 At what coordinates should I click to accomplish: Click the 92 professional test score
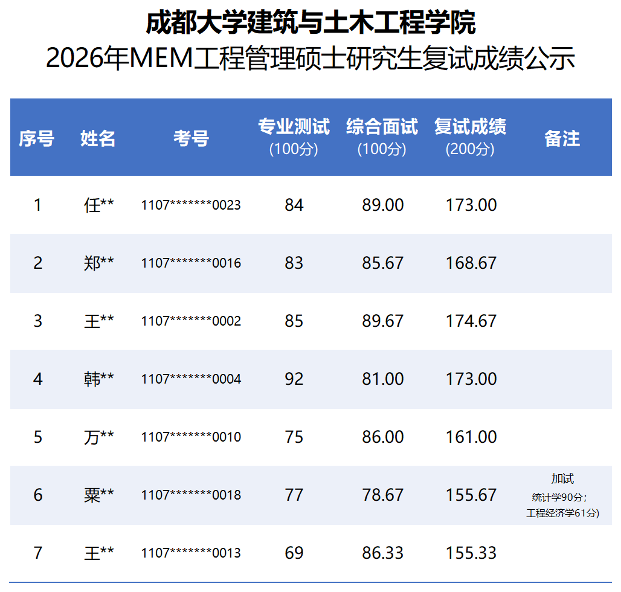pyautogui.click(x=294, y=379)
